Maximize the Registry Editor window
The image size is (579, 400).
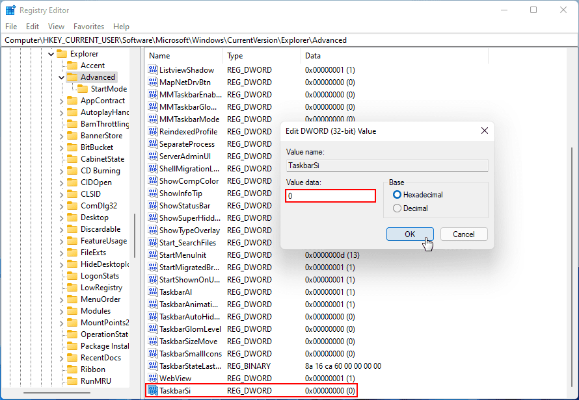(x=533, y=10)
